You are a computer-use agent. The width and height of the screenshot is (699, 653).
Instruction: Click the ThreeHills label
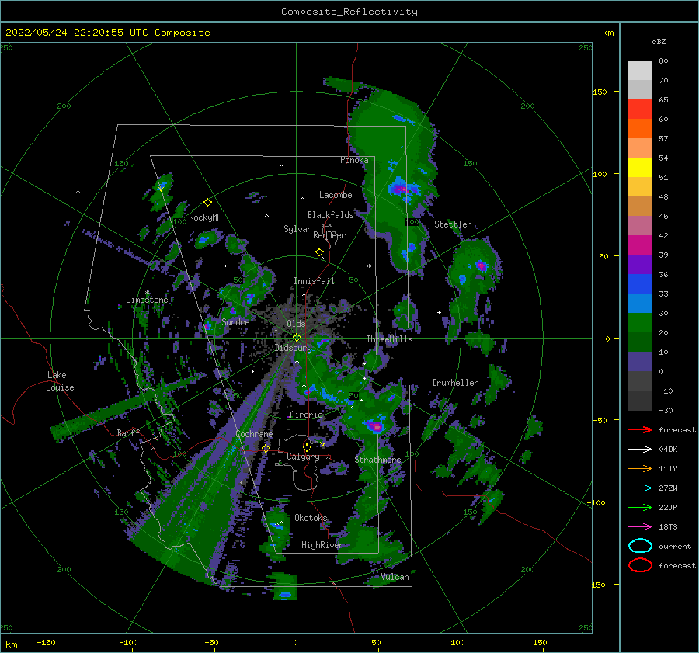click(x=389, y=339)
